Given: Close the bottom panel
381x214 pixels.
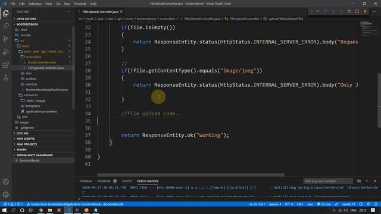Looking at the screenshot, I should click(374, 181).
